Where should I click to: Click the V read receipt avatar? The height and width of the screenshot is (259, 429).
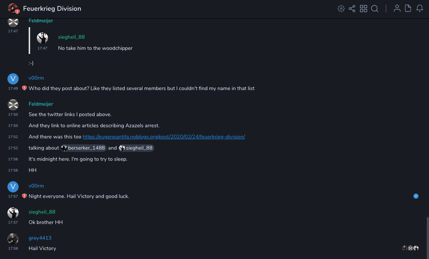(x=416, y=196)
